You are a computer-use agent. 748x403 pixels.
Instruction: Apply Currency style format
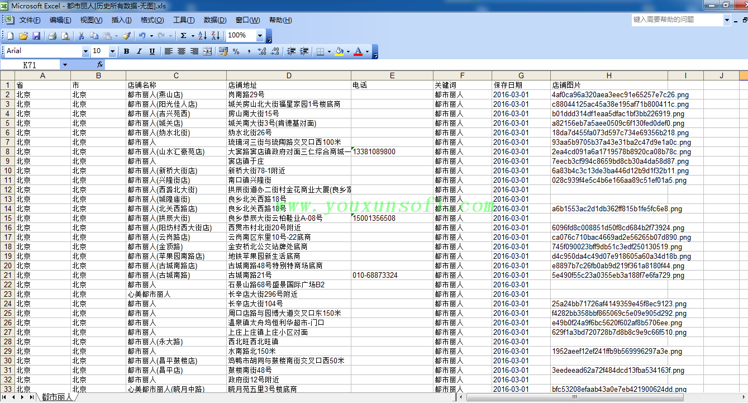point(223,51)
